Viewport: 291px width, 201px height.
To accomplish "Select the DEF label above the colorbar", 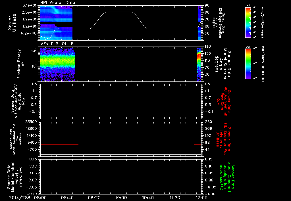I will (248, 47).
